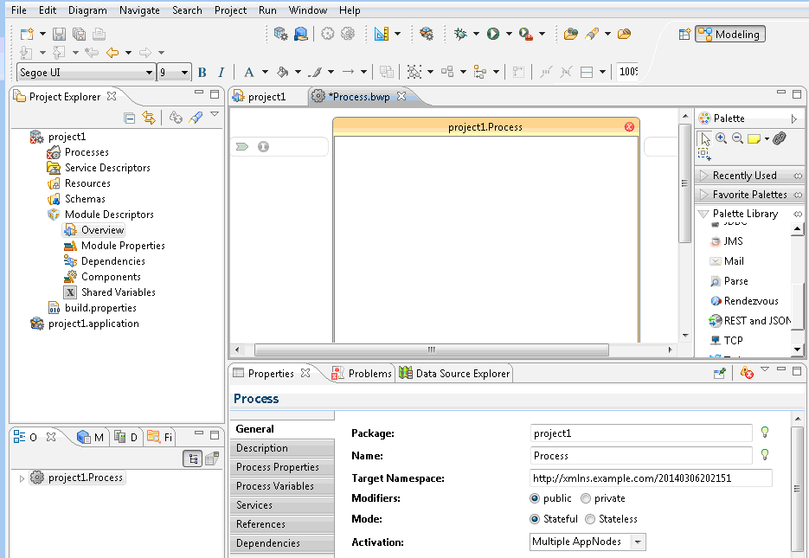Open the Process Variables section
This screenshot has height=558, width=809.
coord(275,486)
